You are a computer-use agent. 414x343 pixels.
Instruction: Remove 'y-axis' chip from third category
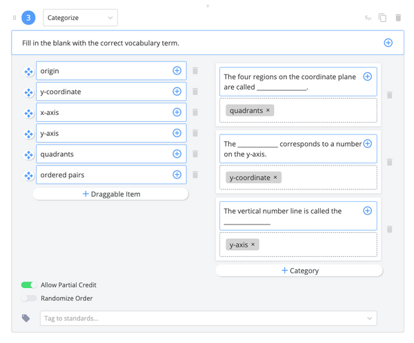coord(253,245)
